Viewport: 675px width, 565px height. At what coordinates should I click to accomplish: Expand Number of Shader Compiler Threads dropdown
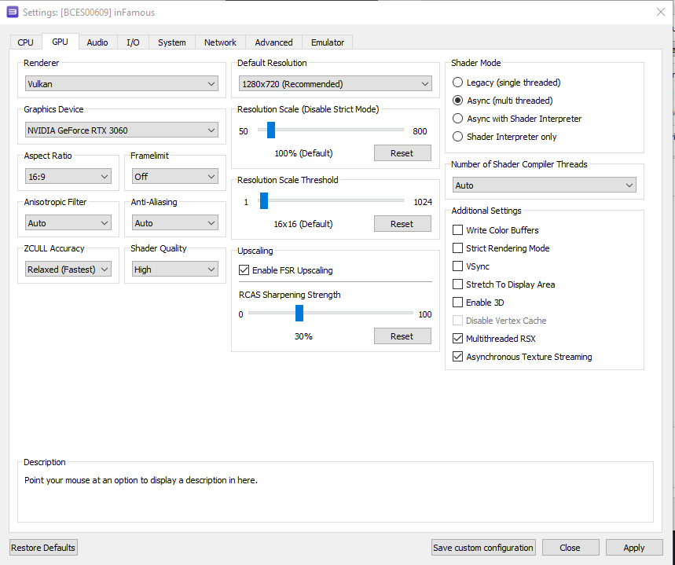544,185
